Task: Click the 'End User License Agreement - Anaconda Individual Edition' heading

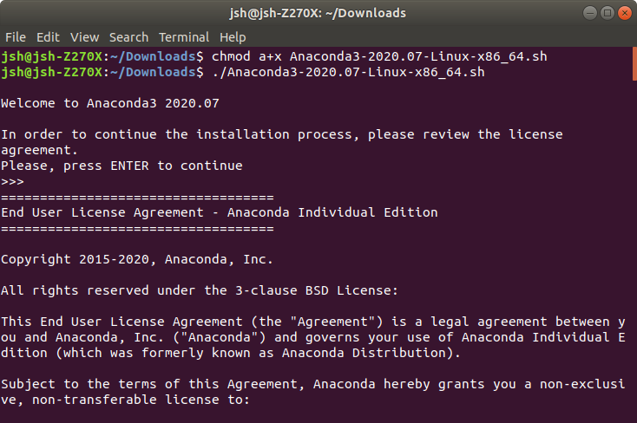Action: [220, 212]
